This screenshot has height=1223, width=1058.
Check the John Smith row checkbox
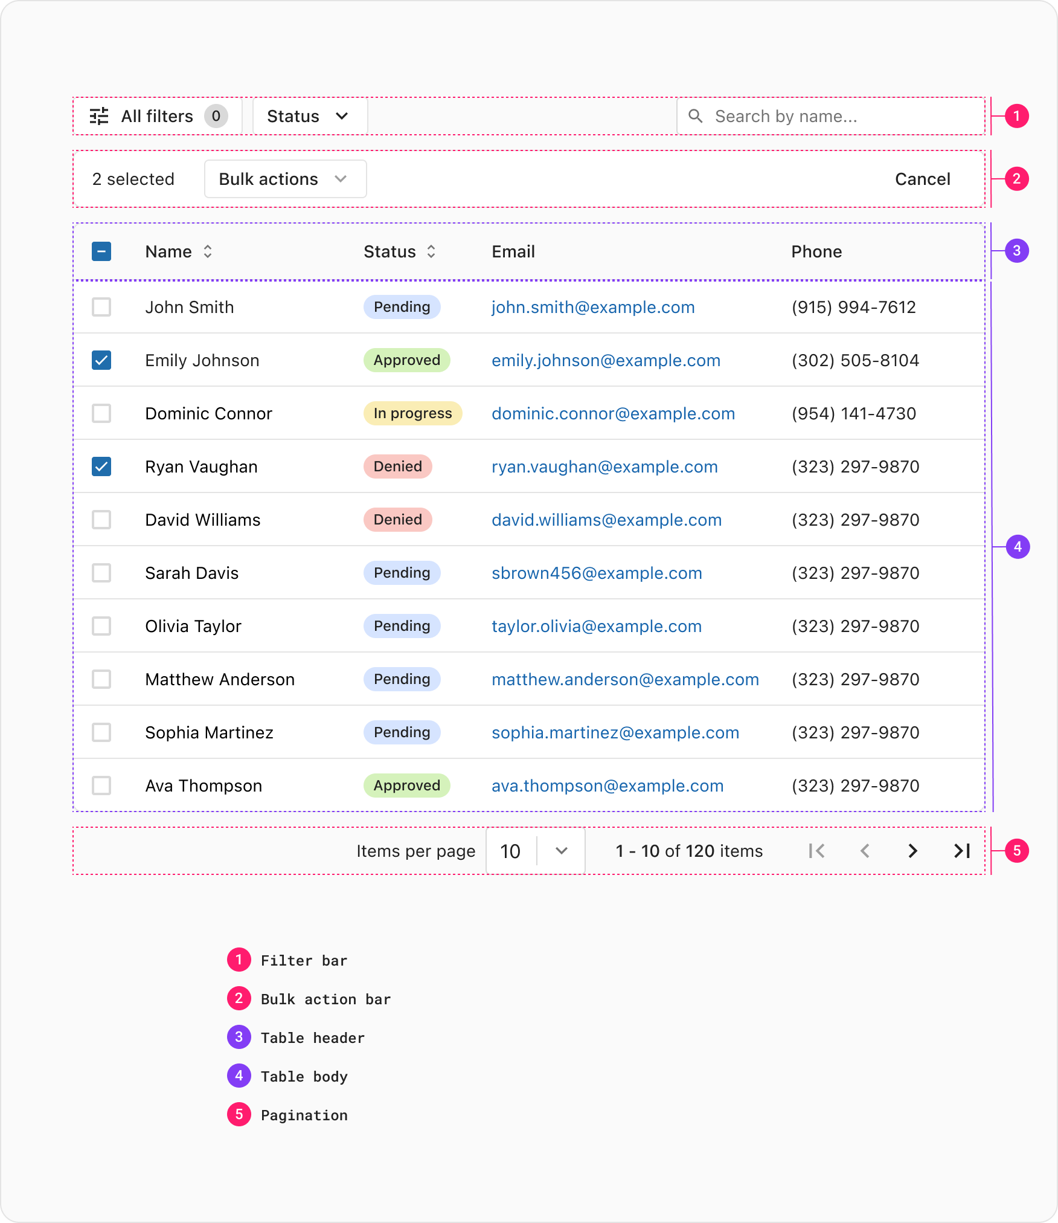(x=101, y=307)
